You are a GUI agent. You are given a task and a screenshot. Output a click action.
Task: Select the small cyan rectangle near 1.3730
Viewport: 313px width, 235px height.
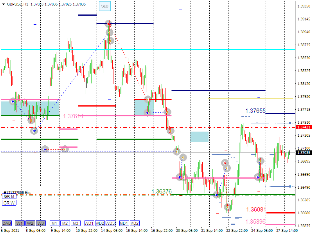click(199, 137)
